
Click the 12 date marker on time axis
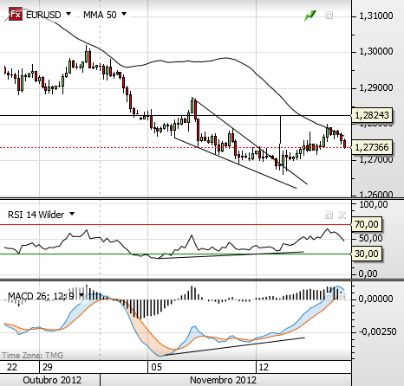[x=264, y=367]
